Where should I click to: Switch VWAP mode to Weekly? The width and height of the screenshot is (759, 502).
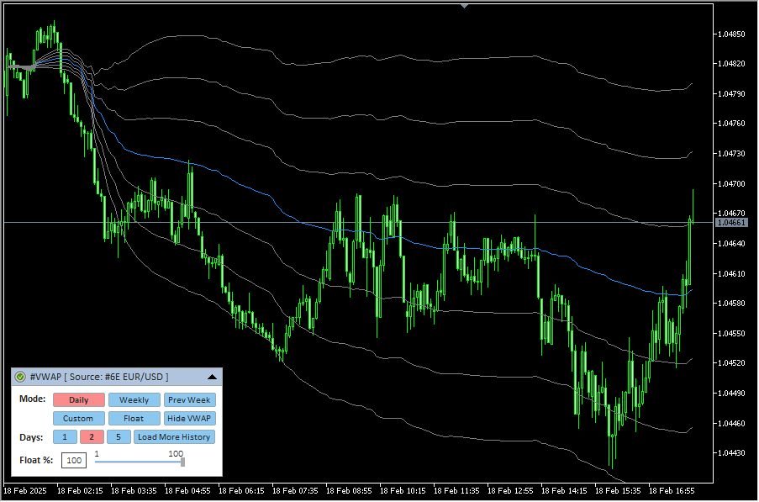[134, 400]
